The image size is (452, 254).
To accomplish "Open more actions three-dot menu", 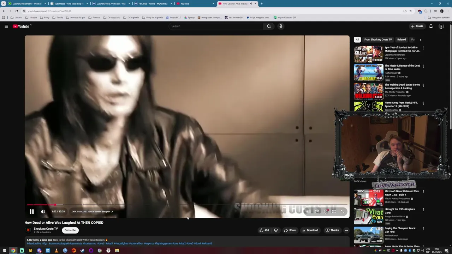I will point(346,230).
